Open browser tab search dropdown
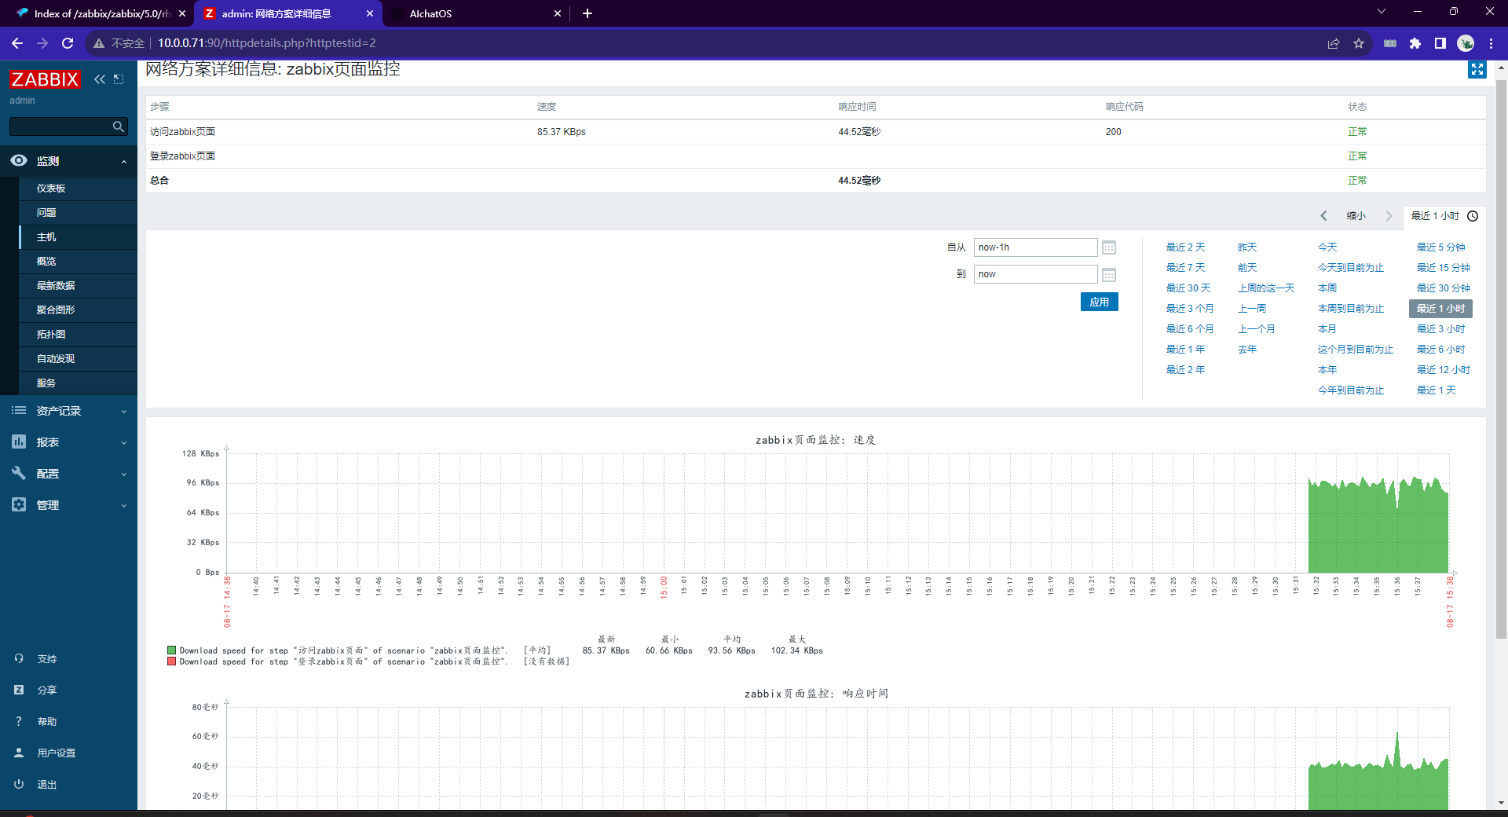 (x=1382, y=12)
